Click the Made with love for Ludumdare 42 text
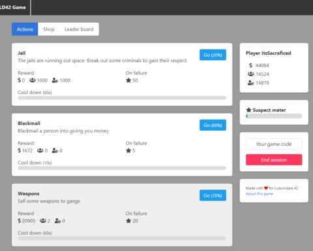Screen dimensions: 313x251 pos(272,188)
